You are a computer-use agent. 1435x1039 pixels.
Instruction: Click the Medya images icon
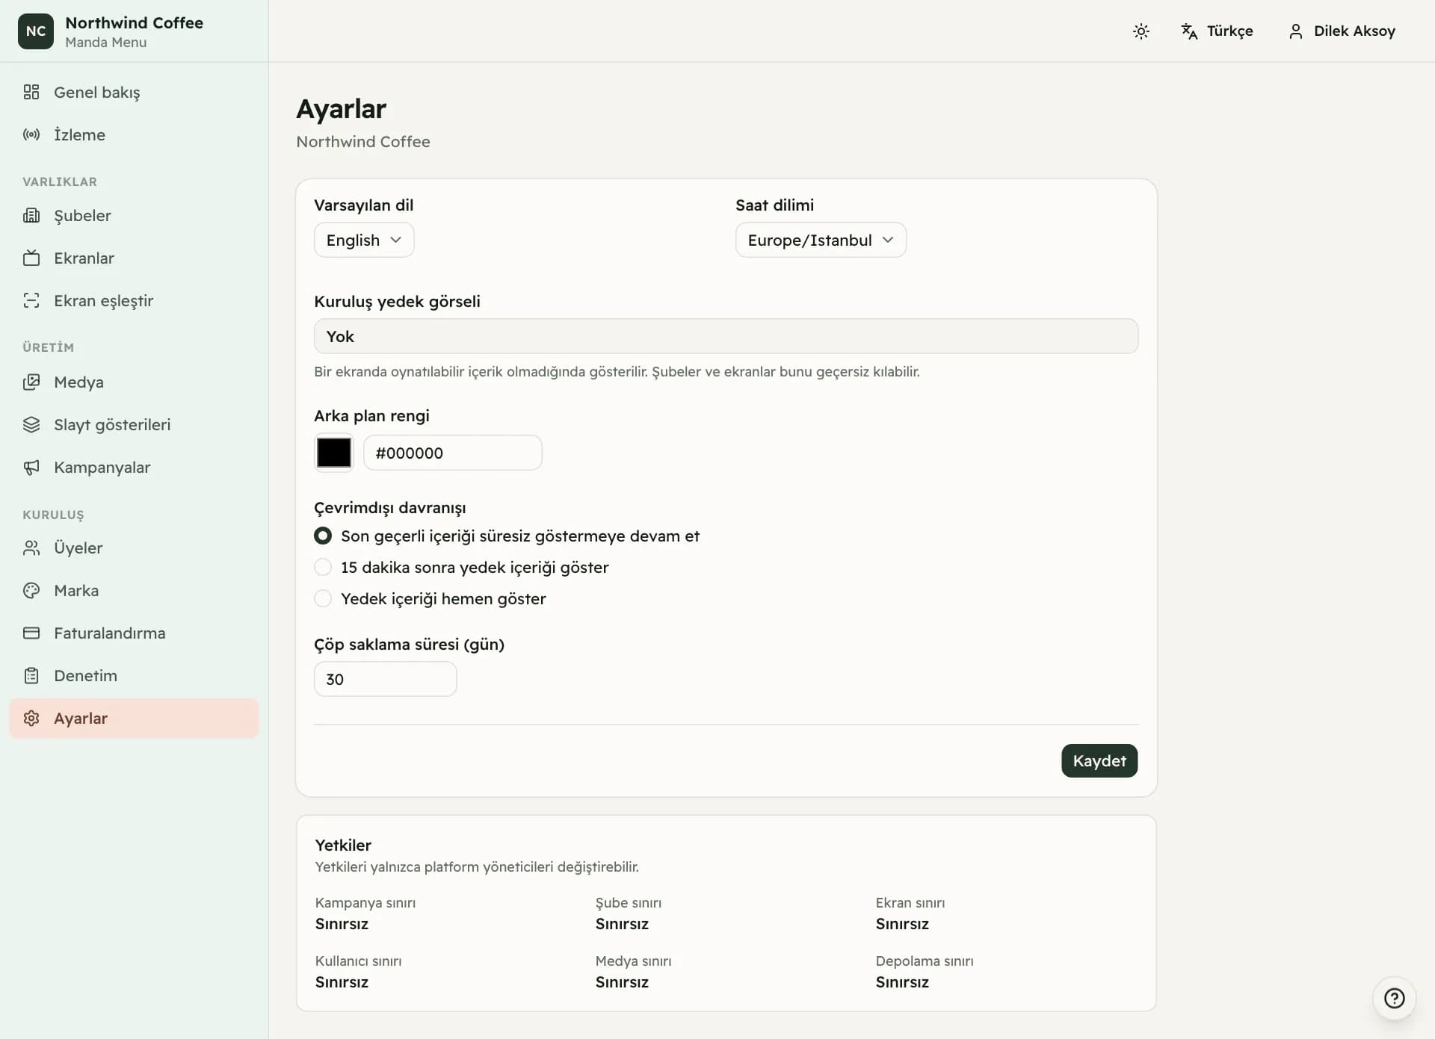pos(31,382)
